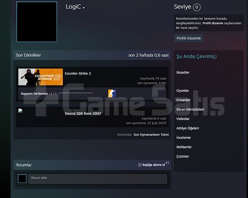Viewport: 248px width, 198px height.
Task: Open Son Oynananların Tümü link
Action: pos(151,135)
